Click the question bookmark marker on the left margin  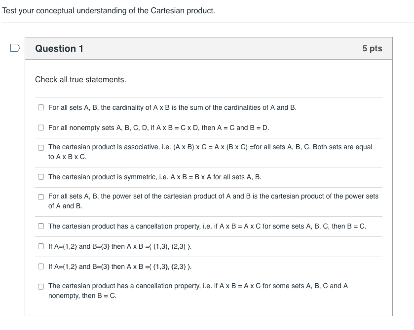pos(15,47)
